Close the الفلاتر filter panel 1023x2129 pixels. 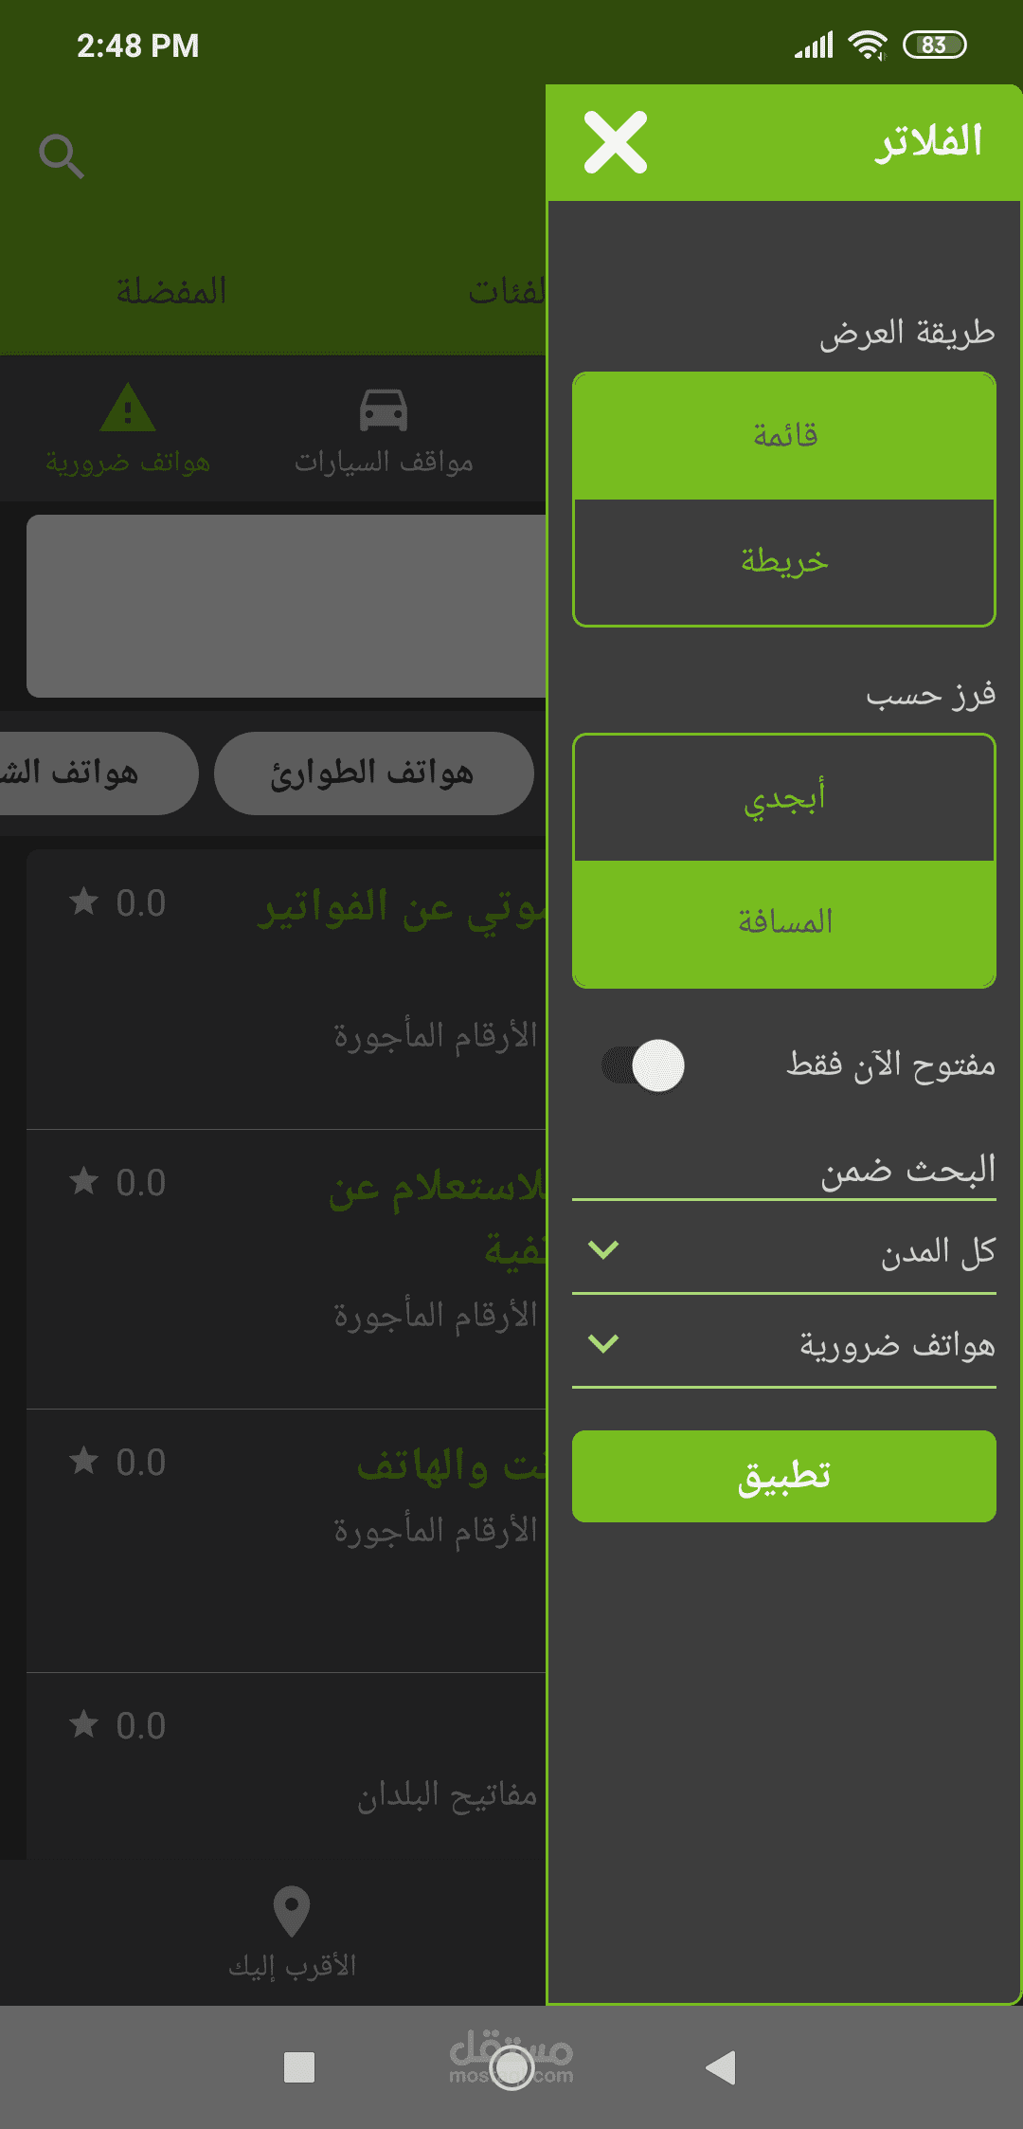click(x=616, y=142)
